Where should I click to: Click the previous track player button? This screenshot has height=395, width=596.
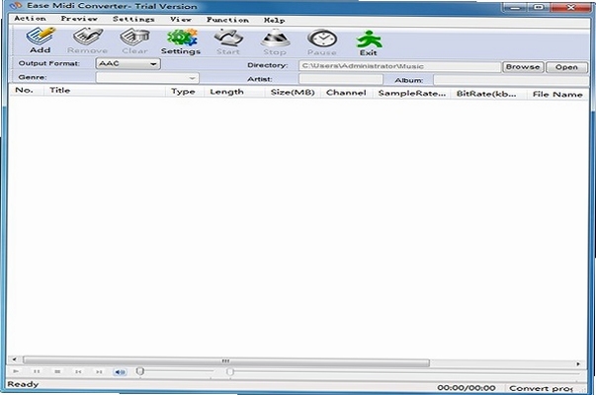click(x=78, y=372)
